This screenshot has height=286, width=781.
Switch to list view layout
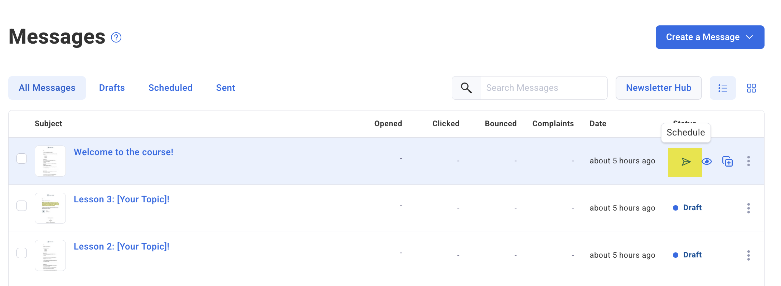(x=723, y=88)
